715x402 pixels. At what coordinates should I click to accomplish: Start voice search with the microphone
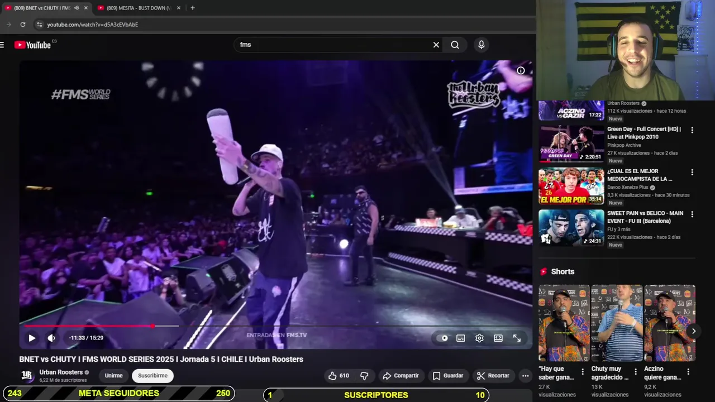481,45
